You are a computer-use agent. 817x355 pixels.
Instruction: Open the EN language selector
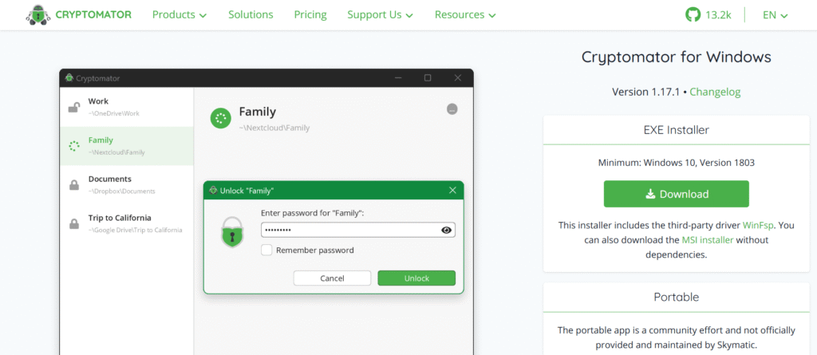tap(775, 14)
